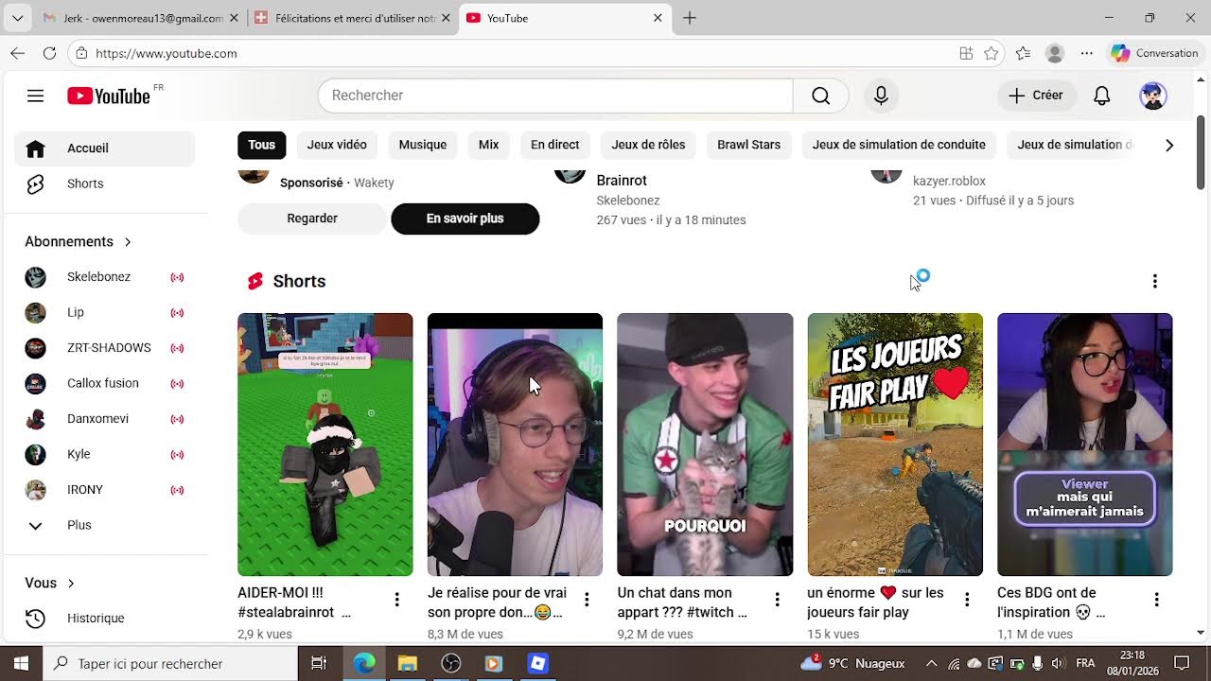Viewport: 1211px width, 681px height.
Task: Open Copilot Conversation button
Action: (1154, 53)
